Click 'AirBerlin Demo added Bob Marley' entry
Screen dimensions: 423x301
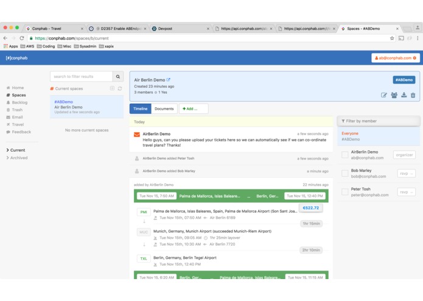[x=231, y=171]
